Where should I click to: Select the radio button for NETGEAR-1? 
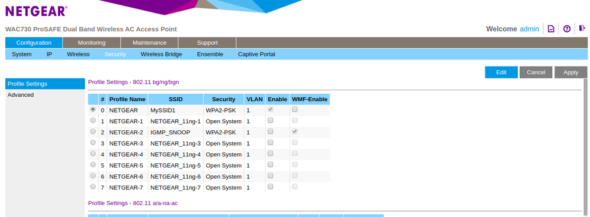click(93, 120)
